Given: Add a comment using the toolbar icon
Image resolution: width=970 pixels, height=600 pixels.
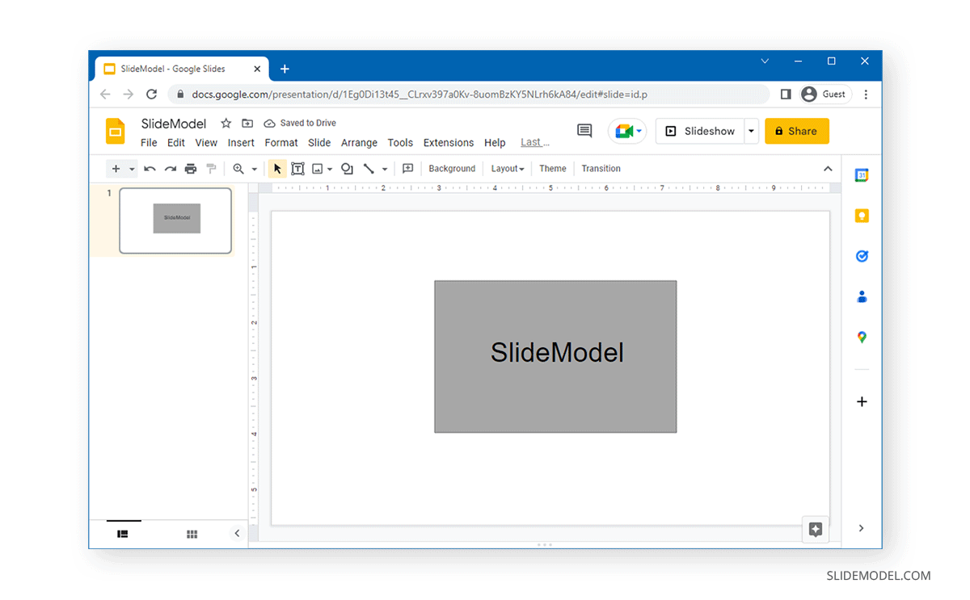Looking at the screenshot, I should coord(407,168).
